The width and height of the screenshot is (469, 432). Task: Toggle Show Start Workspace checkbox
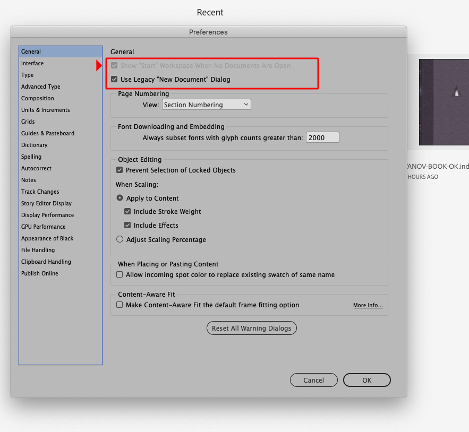click(x=114, y=65)
